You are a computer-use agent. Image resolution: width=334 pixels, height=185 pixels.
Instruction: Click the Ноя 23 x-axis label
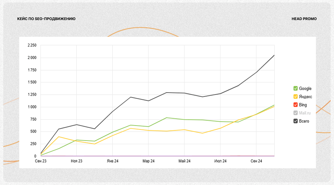point(77,161)
